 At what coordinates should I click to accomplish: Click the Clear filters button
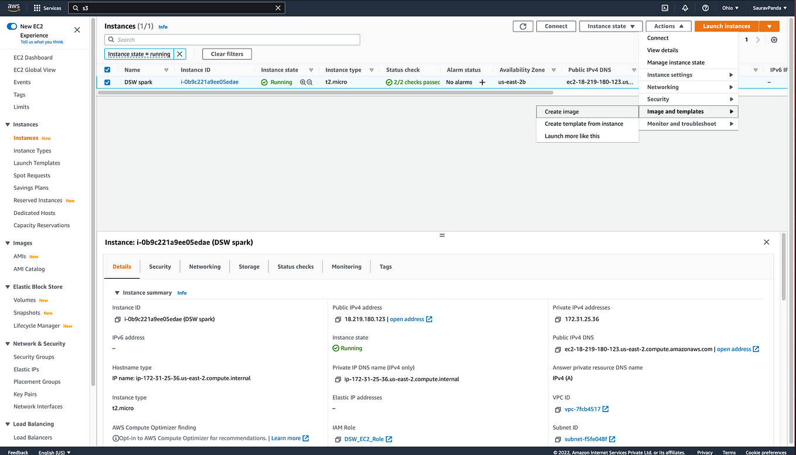pyautogui.click(x=227, y=54)
